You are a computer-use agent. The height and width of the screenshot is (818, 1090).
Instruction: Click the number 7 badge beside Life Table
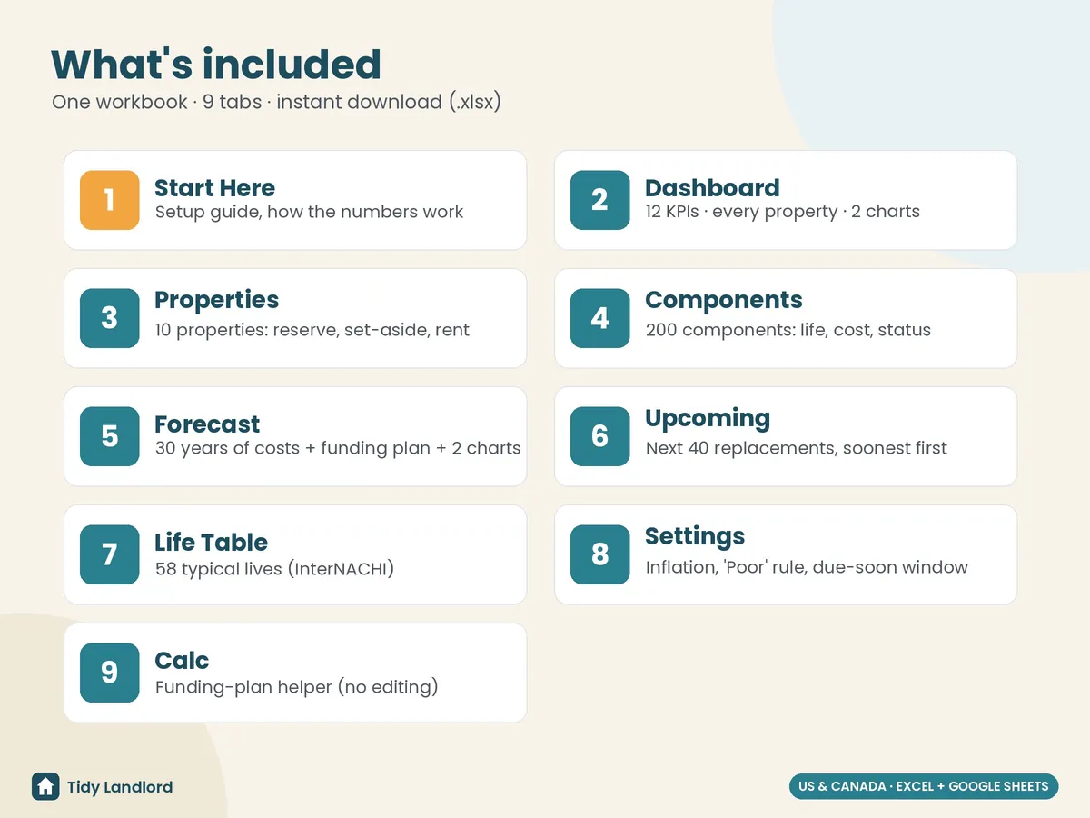coord(110,554)
